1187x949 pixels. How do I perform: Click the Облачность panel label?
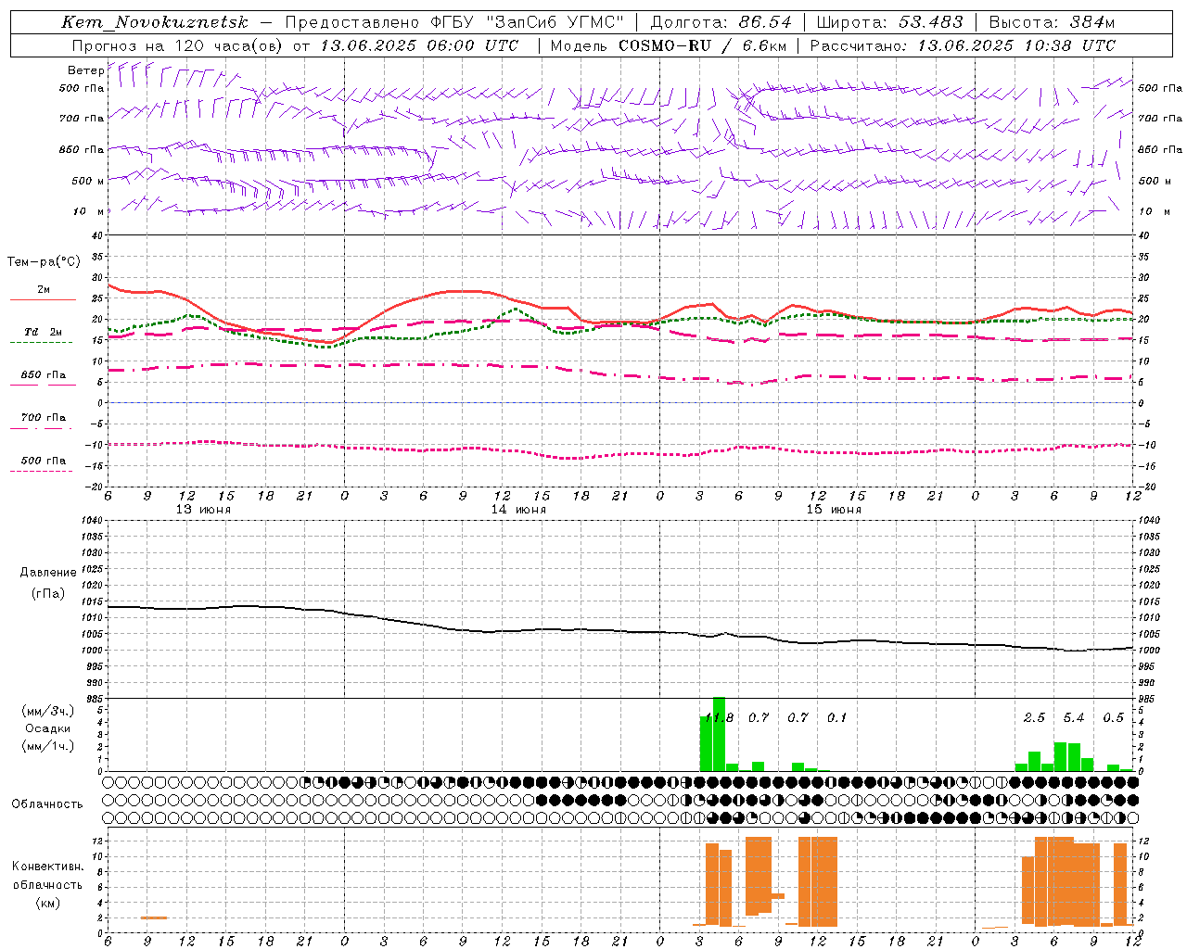point(47,804)
